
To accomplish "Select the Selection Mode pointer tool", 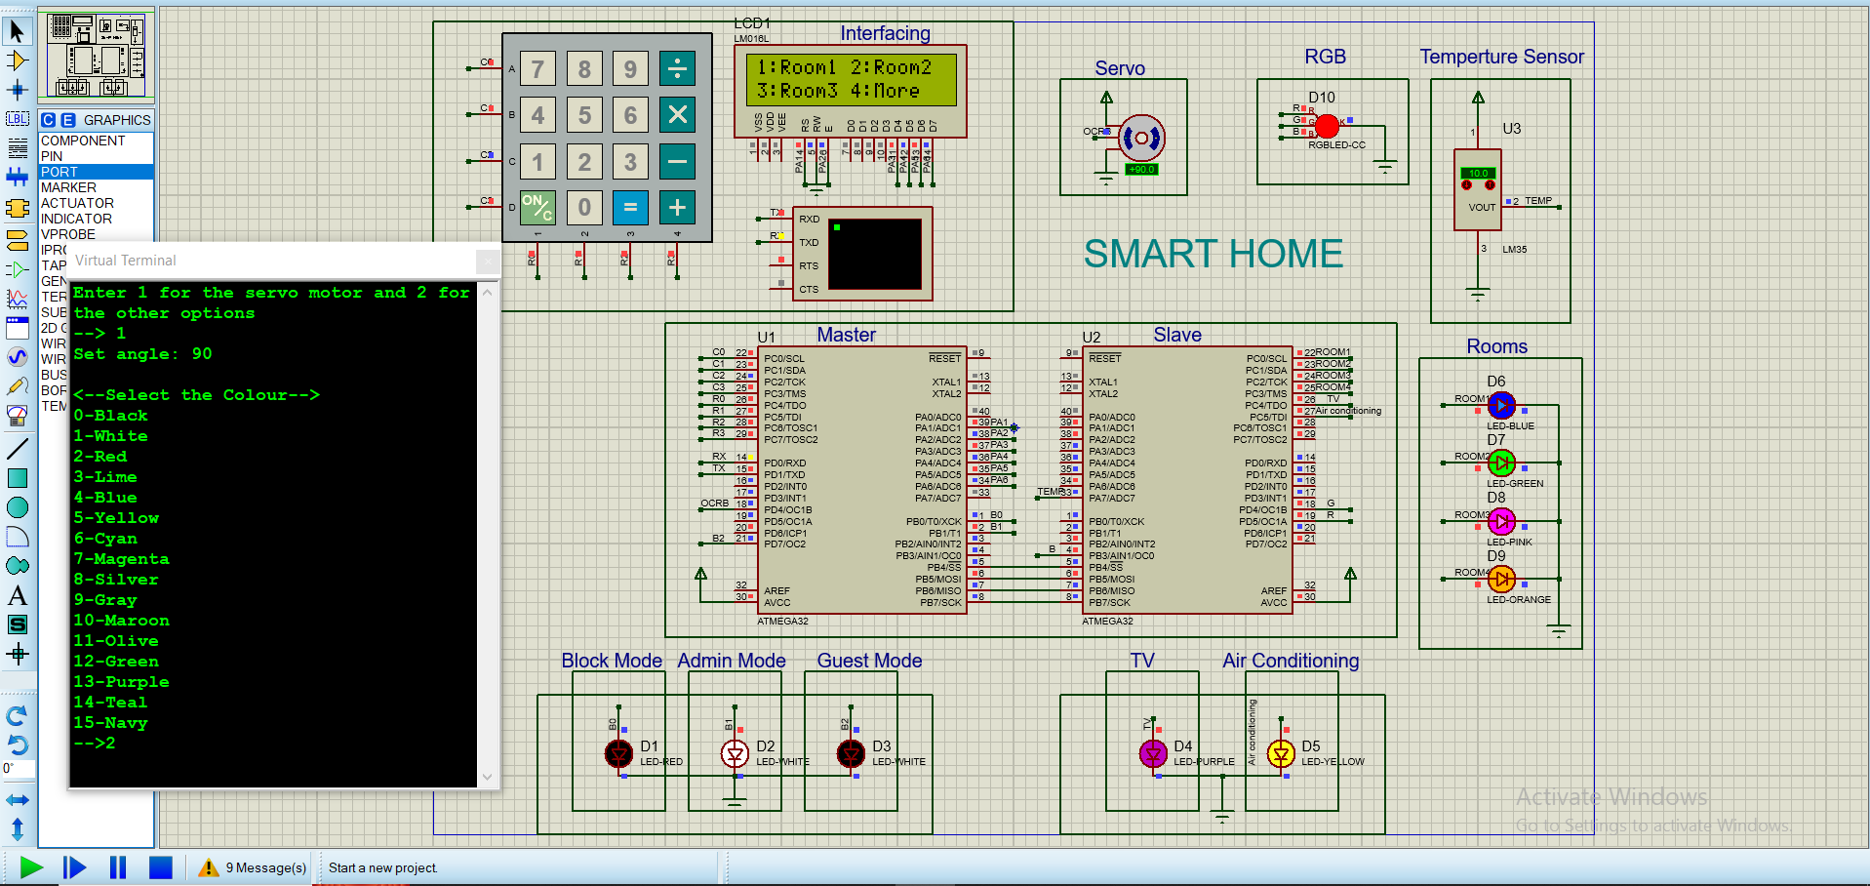I will point(19,32).
